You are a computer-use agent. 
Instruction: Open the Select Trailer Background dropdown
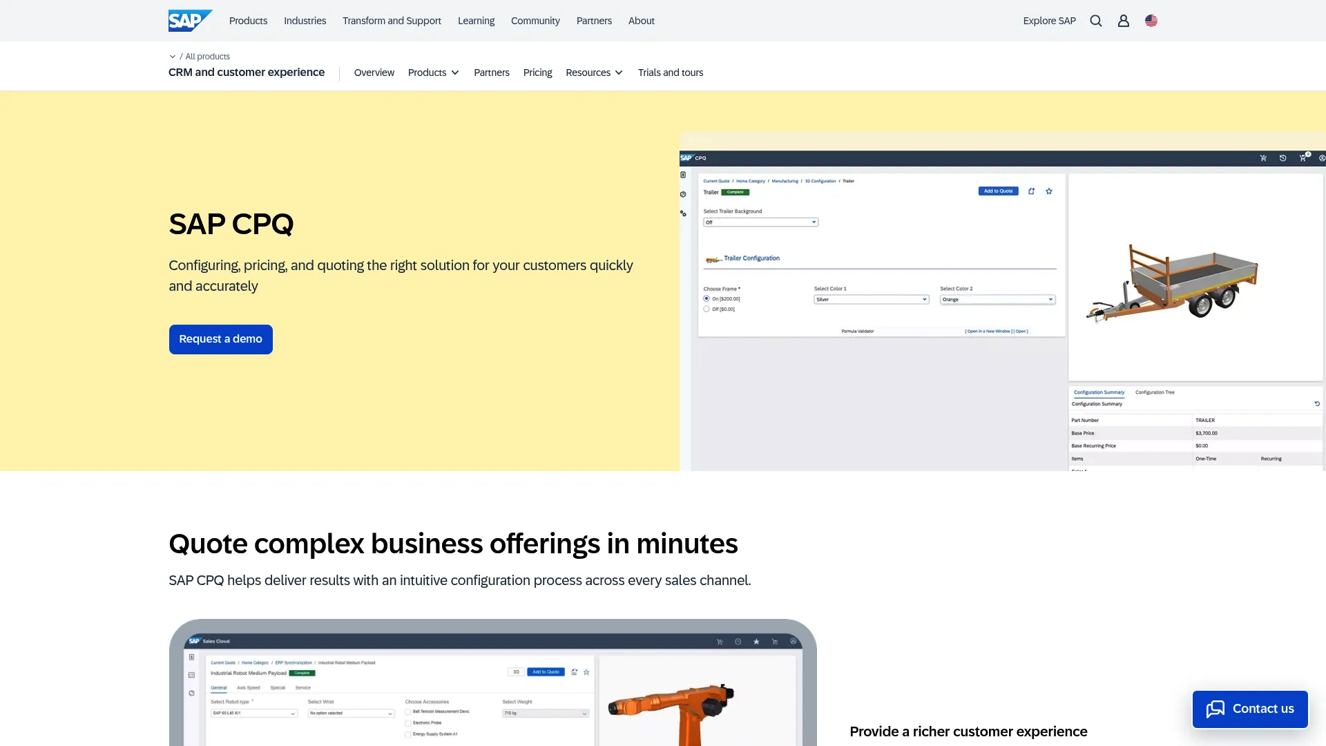(x=760, y=222)
